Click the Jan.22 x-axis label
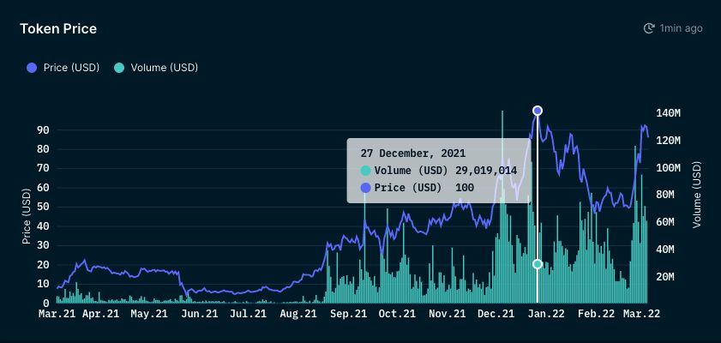This screenshot has width=721, height=343. pyautogui.click(x=546, y=314)
